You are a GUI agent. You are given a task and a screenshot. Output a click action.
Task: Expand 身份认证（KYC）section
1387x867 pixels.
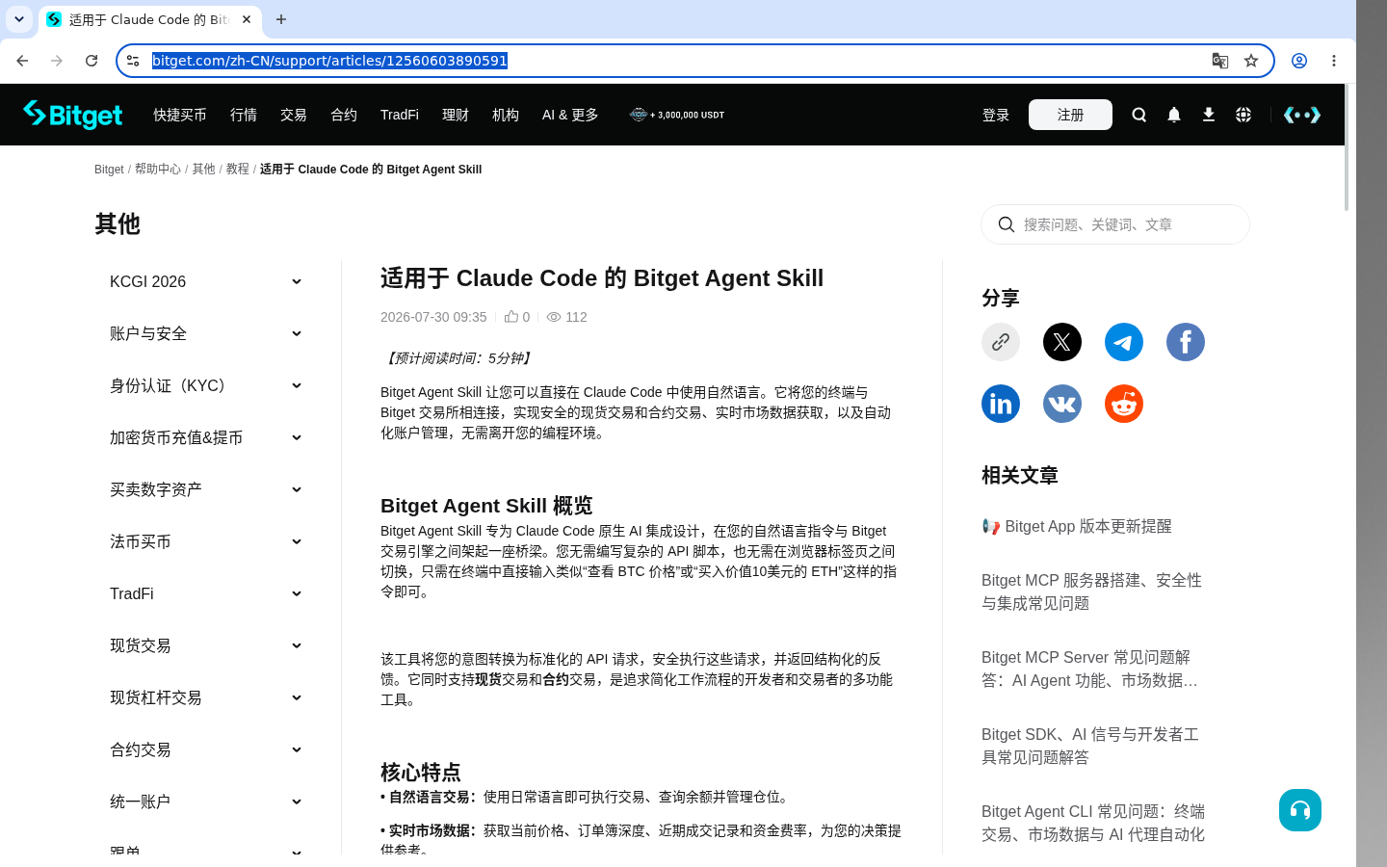click(206, 385)
